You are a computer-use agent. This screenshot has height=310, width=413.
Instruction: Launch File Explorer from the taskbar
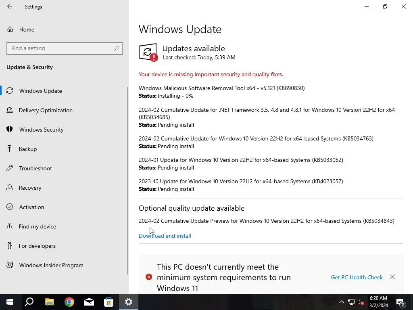pos(49,302)
